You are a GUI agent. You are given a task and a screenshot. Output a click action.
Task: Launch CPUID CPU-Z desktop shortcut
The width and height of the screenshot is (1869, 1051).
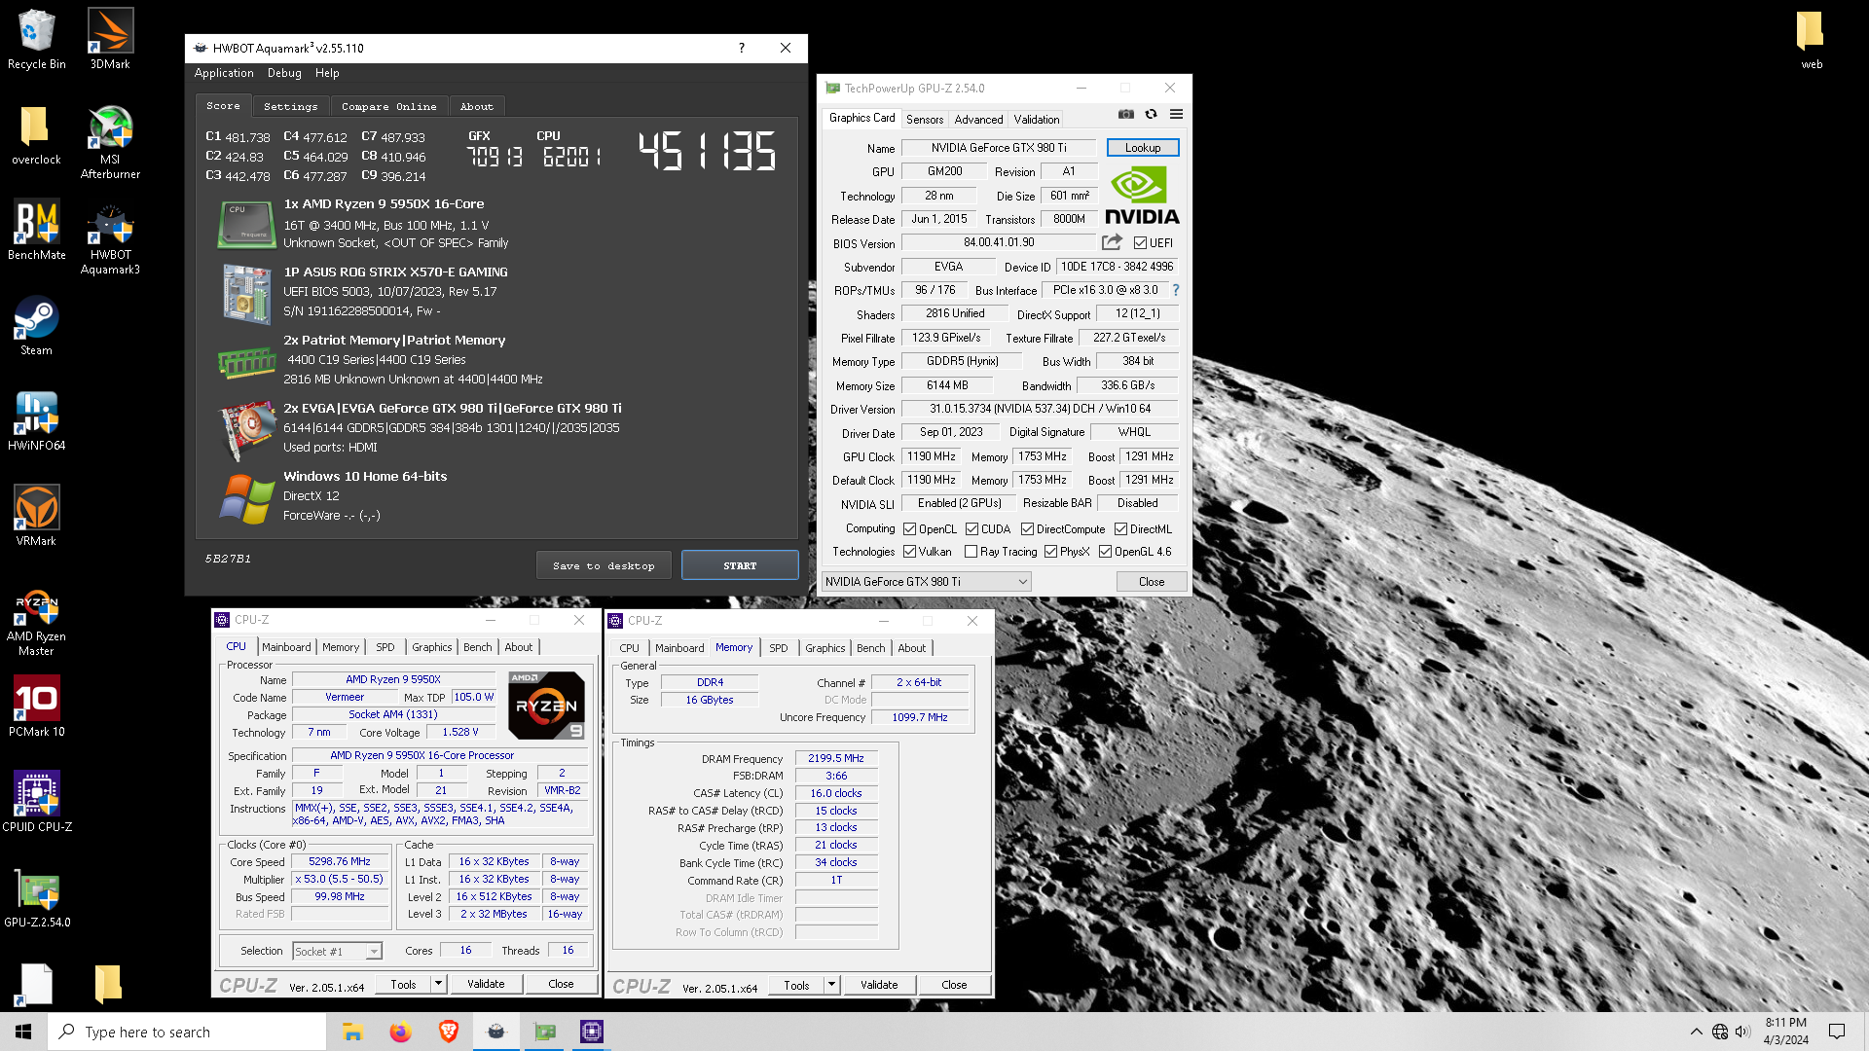pyautogui.click(x=37, y=802)
